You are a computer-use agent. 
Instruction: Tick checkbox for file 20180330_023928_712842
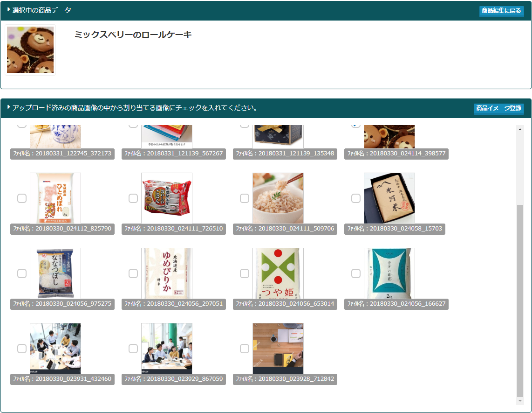pos(245,349)
